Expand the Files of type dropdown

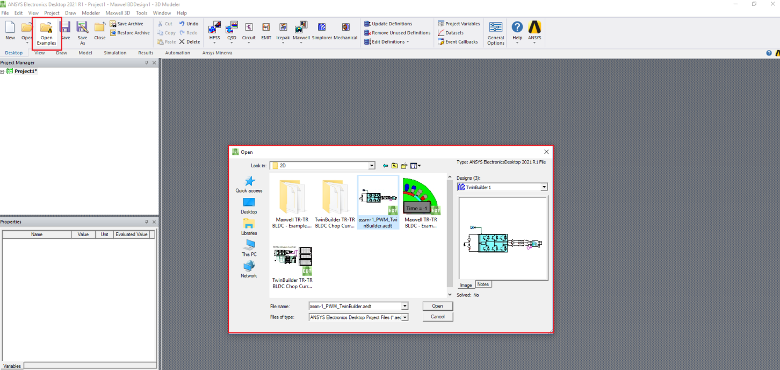click(405, 317)
